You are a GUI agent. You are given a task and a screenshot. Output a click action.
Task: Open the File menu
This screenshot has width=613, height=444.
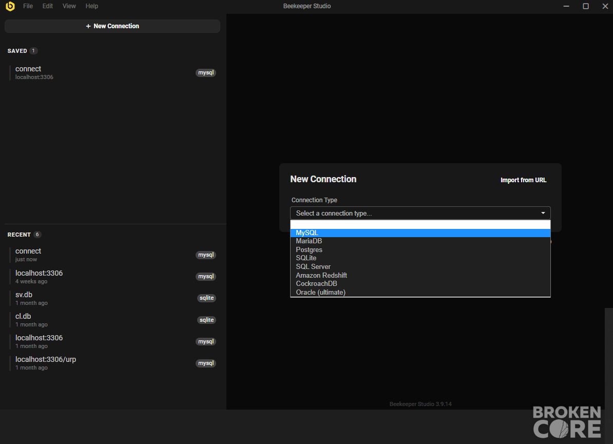click(x=28, y=6)
